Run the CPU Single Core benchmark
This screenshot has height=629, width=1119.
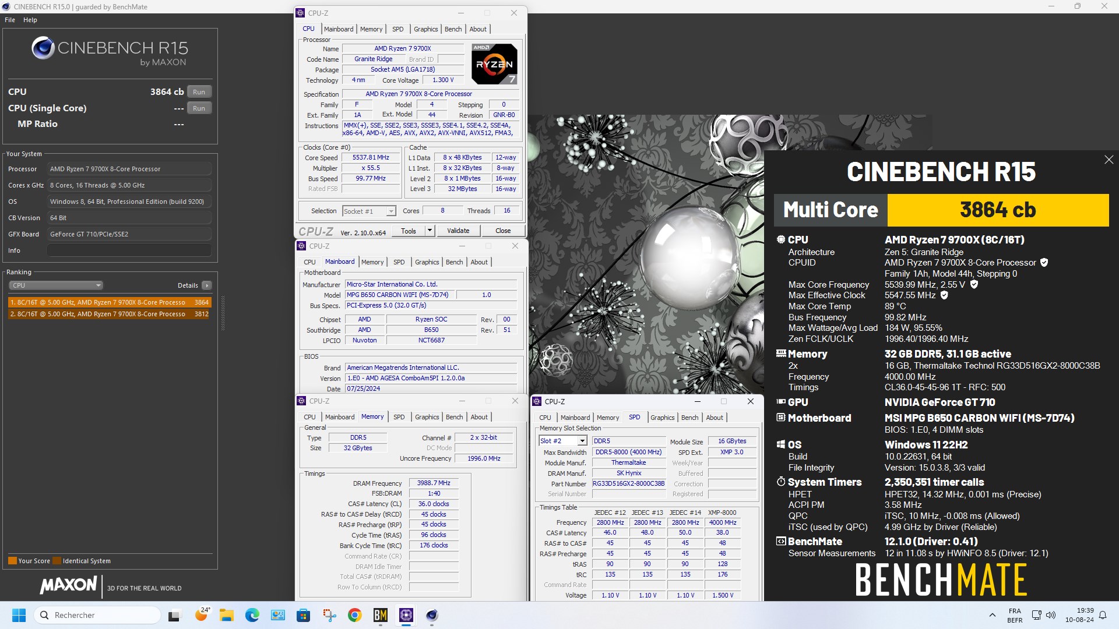(199, 108)
